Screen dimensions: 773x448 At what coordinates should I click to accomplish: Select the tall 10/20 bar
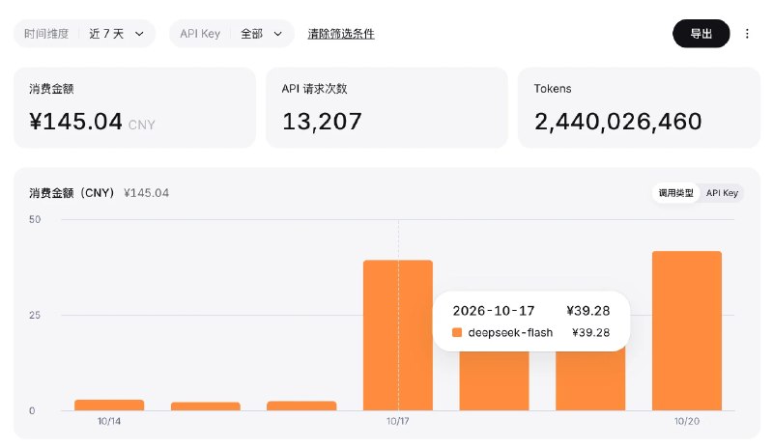(687, 331)
